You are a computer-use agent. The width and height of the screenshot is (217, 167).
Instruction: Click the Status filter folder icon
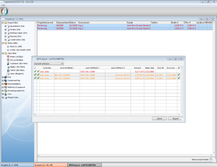(6, 43)
